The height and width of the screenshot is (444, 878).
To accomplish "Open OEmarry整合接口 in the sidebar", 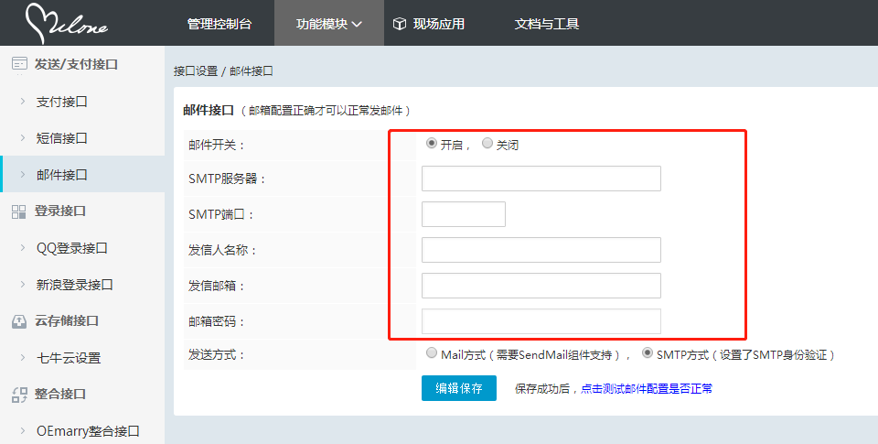I will coord(88,431).
